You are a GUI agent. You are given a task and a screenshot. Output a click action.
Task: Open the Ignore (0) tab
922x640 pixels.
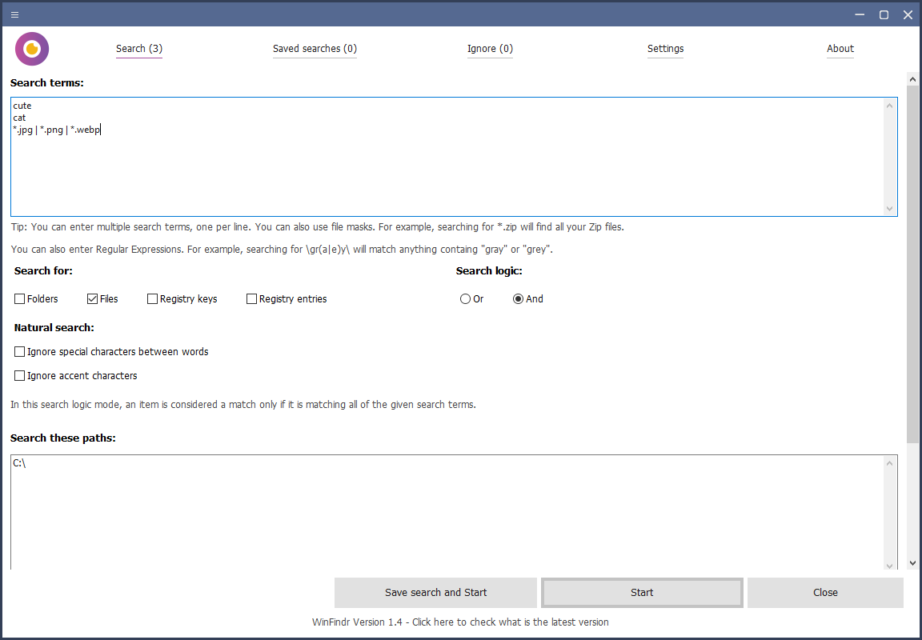tap(490, 49)
